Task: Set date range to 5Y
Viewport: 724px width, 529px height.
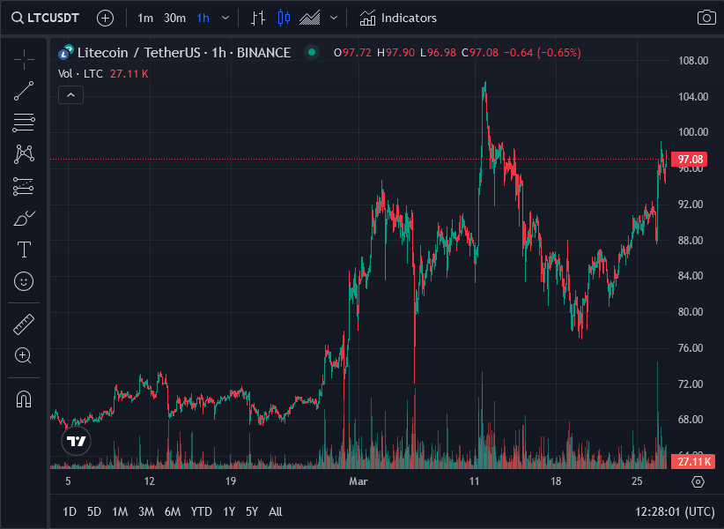Action: click(252, 512)
